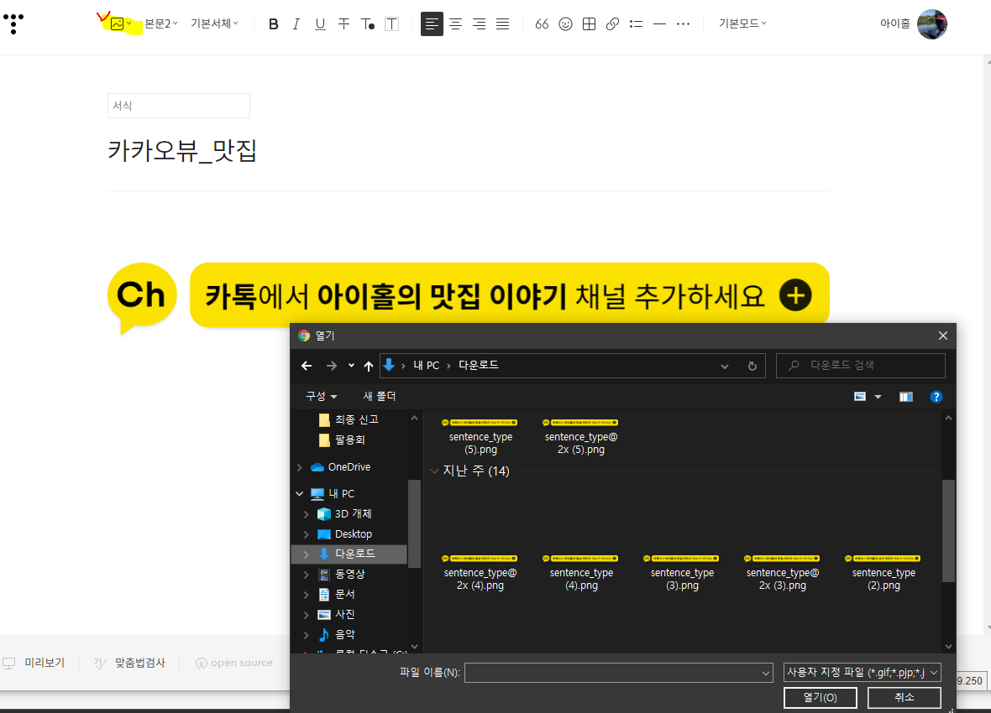The height and width of the screenshot is (713, 991).
Task: Insert a bulleted list
Action: 636,24
